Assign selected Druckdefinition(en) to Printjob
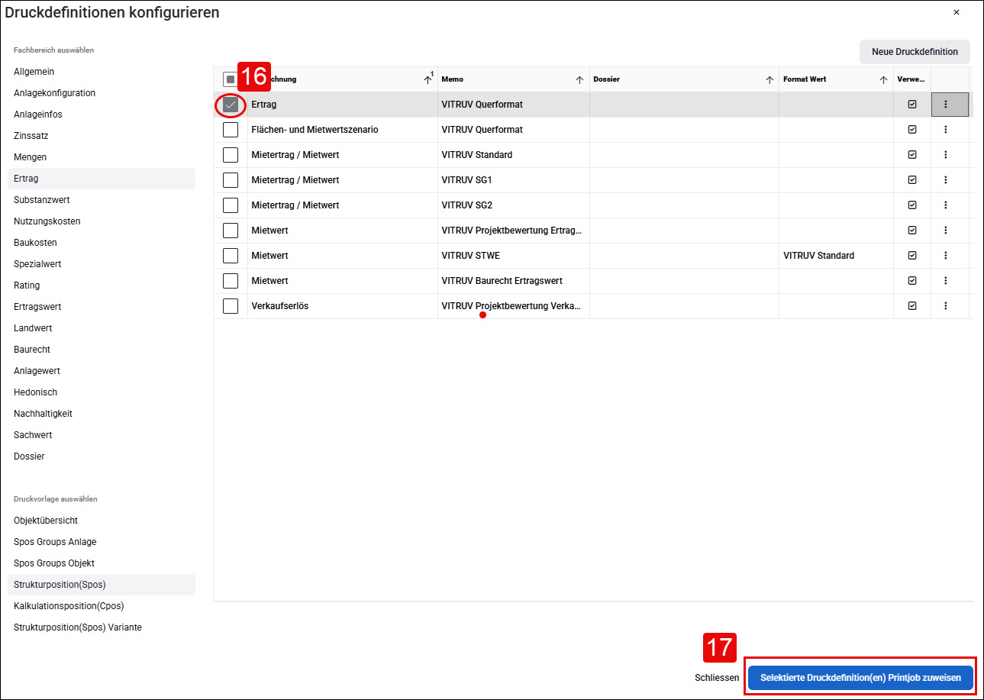Image resolution: width=984 pixels, height=700 pixels. tap(860, 678)
